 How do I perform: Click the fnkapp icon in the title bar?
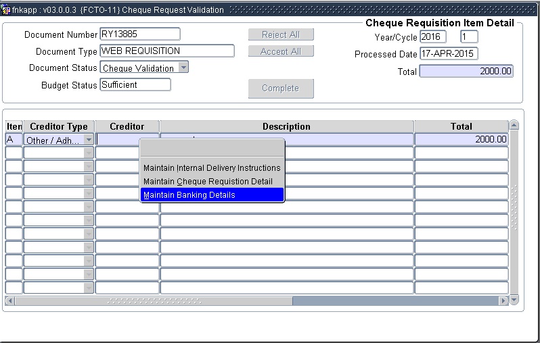6,10
